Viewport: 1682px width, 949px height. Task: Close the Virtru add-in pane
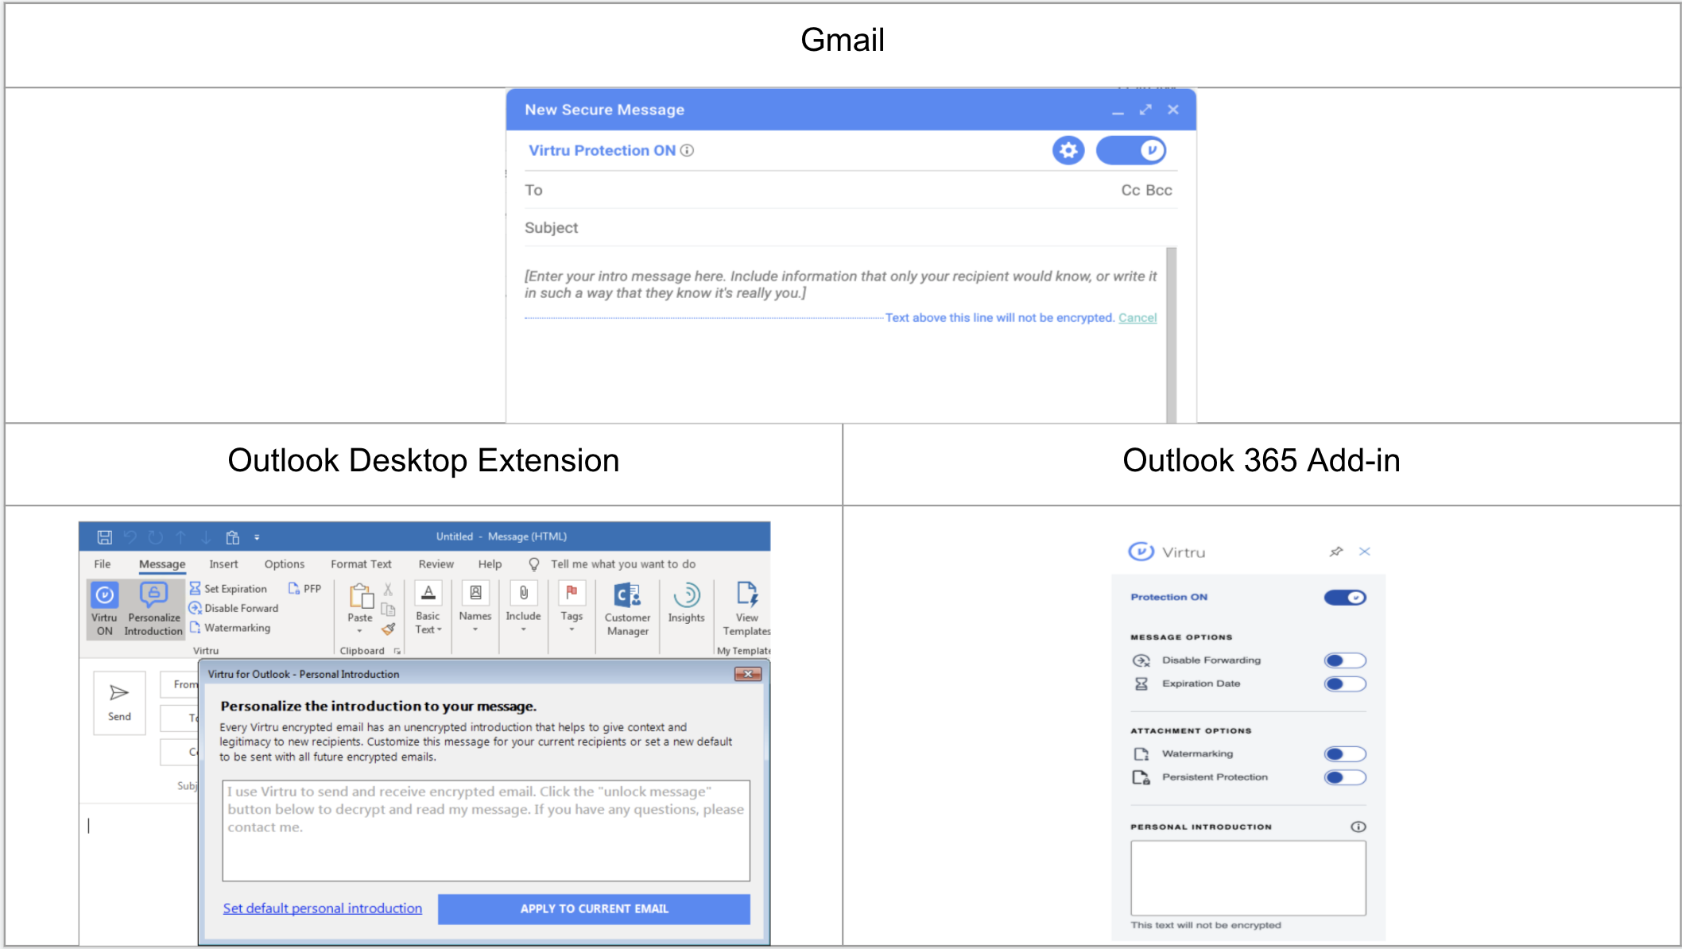(1364, 552)
